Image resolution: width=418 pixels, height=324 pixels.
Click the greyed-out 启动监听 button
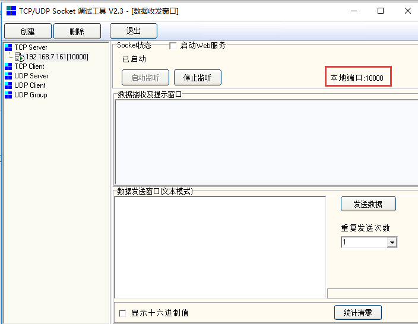click(x=145, y=78)
